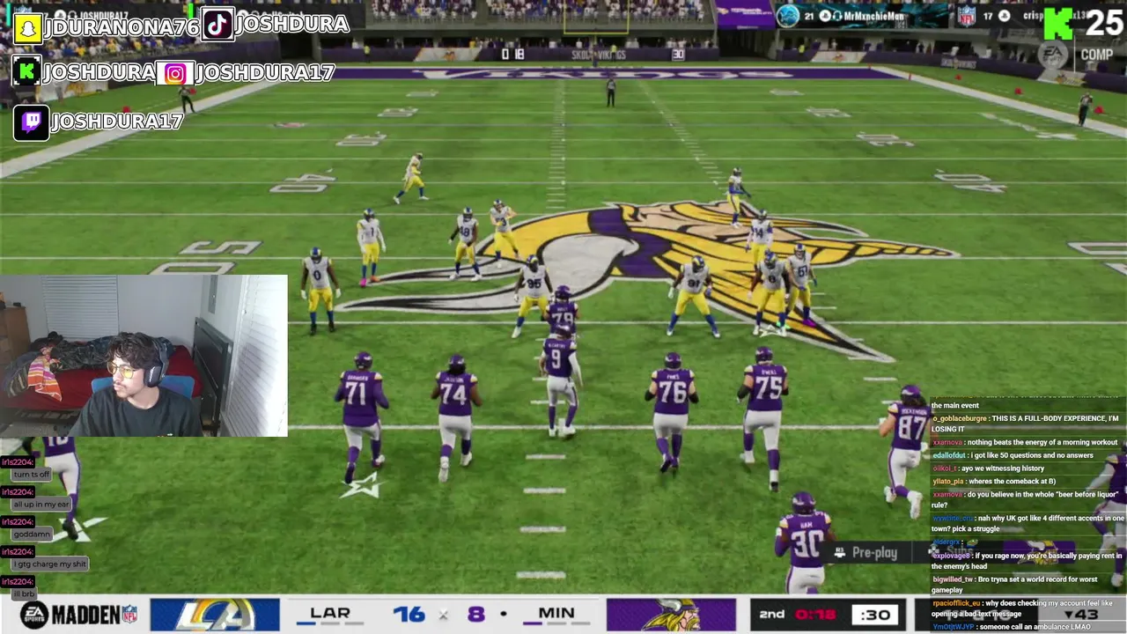The height and width of the screenshot is (634, 1127).
Task: Click the small Kick icon beside JOSHDURA
Action: tap(26, 71)
